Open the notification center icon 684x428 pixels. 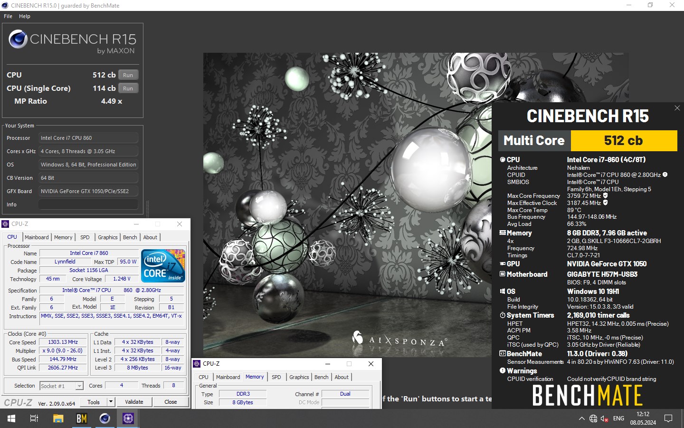pyautogui.click(x=668, y=418)
